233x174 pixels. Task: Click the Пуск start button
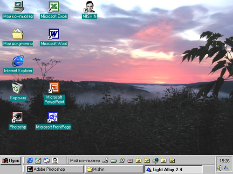pyautogui.click(x=11, y=161)
